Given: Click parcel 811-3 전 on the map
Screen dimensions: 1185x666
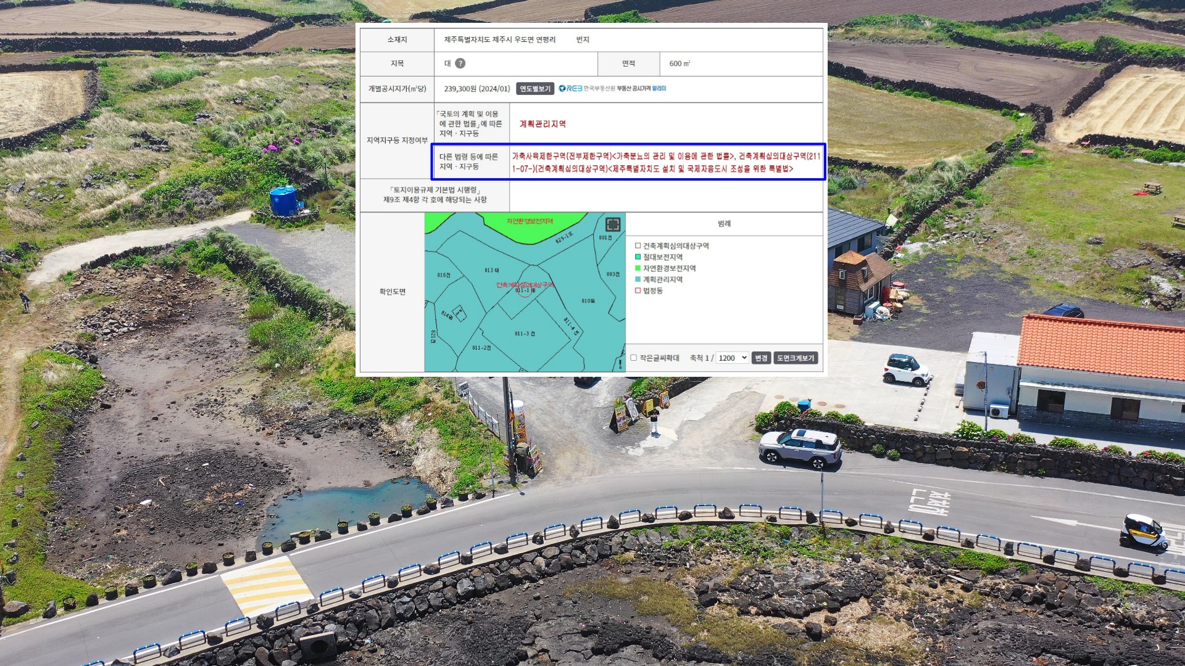Looking at the screenshot, I should click(x=525, y=334).
